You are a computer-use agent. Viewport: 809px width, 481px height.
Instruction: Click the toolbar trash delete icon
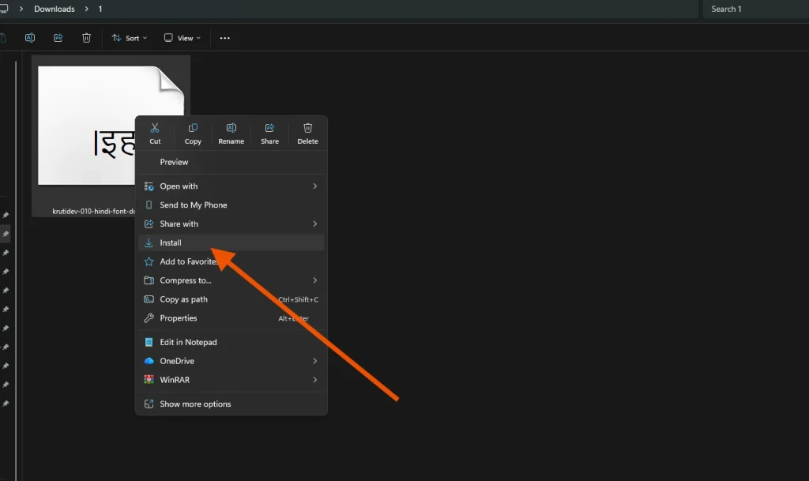click(x=87, y=38)
